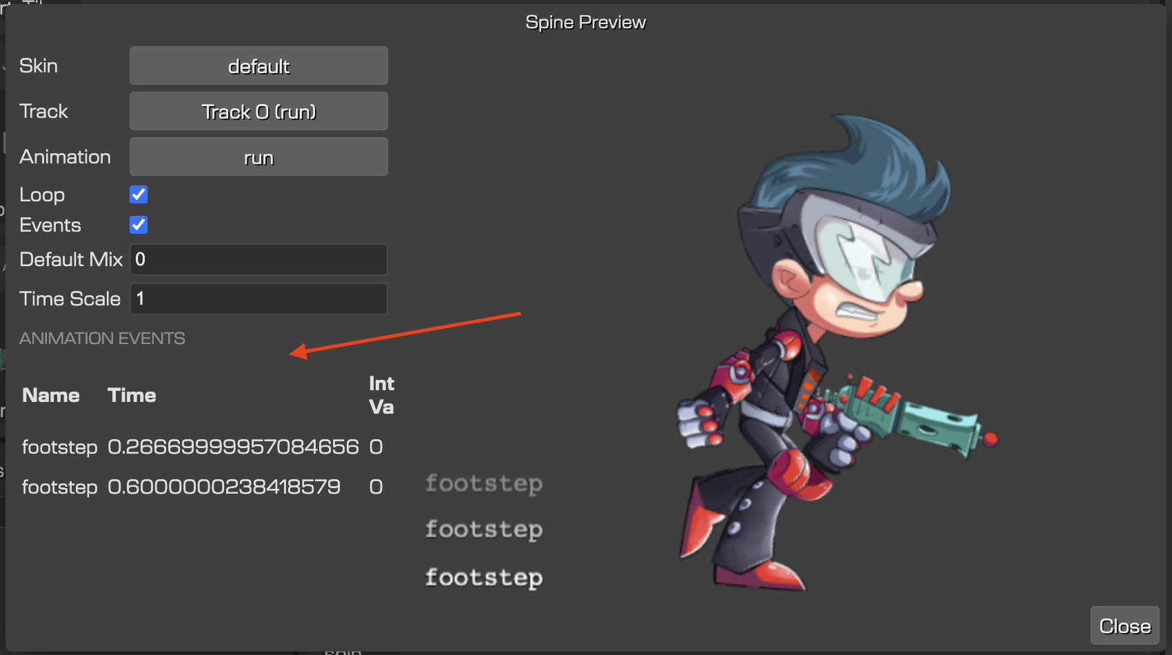Disable the Loop checkbox

pos(139,195)
